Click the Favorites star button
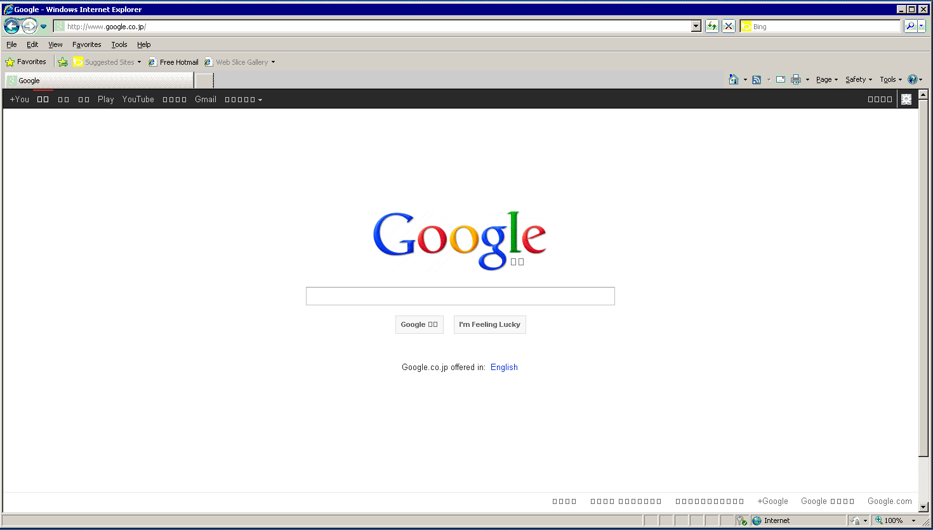933x530 pixels. click(x=26, y=62)
